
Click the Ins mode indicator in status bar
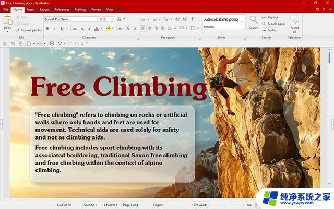coord(249,205)
